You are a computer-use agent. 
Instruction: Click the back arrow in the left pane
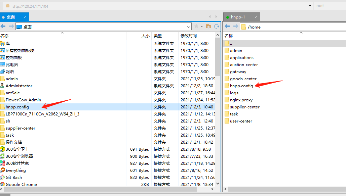click(3, 27)
